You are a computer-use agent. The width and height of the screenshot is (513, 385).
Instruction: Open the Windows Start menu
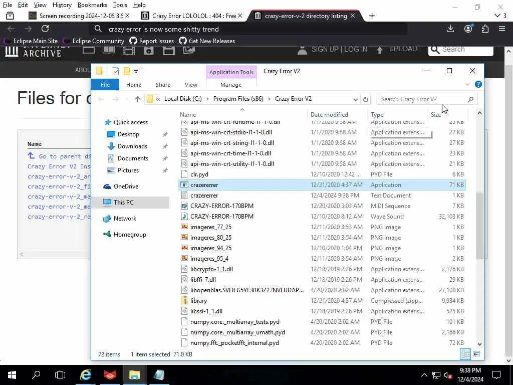[12, 375]
